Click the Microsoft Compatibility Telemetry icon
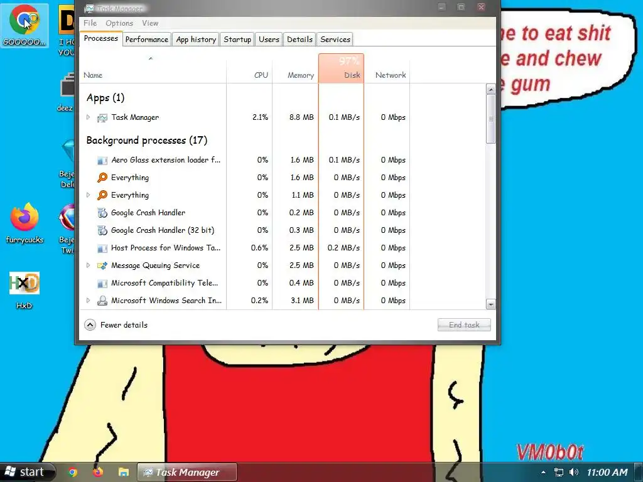This screenshot has height=482, width=643. tap(102, 283)
